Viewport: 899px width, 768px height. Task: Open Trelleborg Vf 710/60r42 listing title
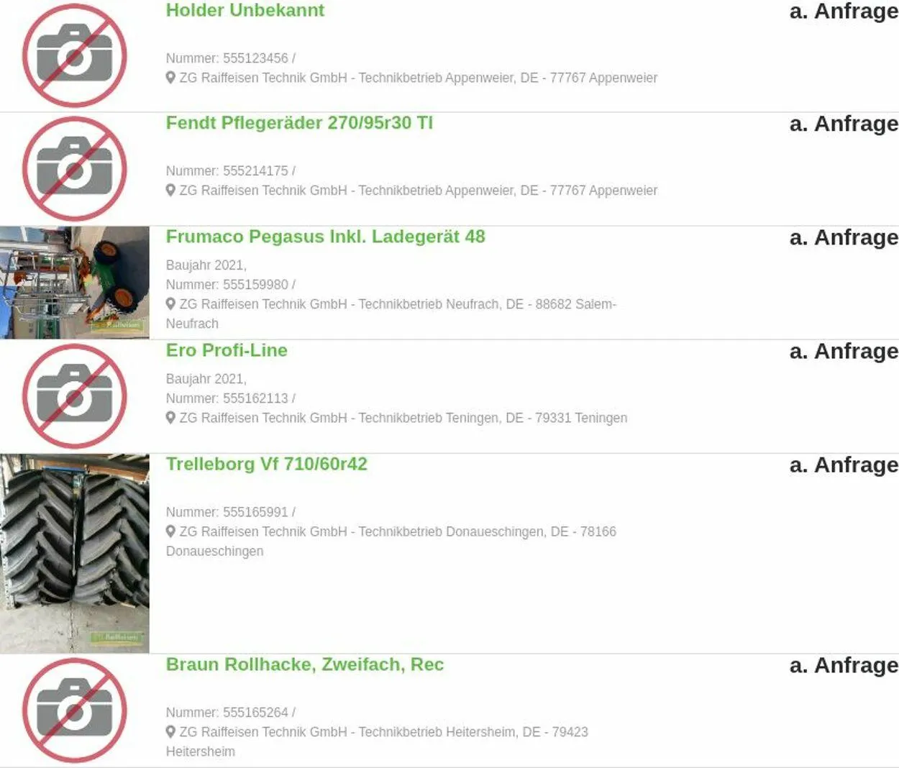266,464
